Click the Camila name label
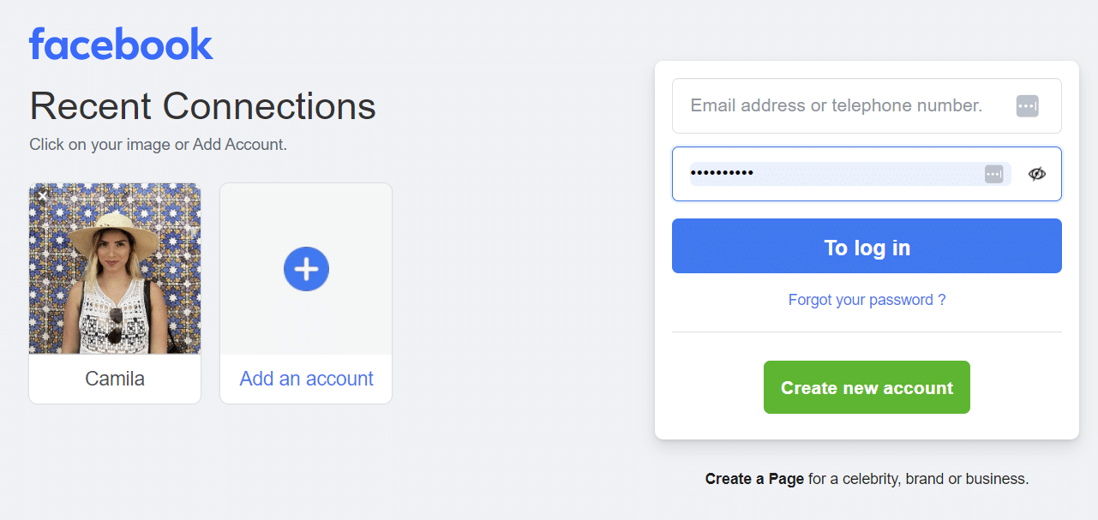Screen dimensions: 1098x520 pos(115,378)
